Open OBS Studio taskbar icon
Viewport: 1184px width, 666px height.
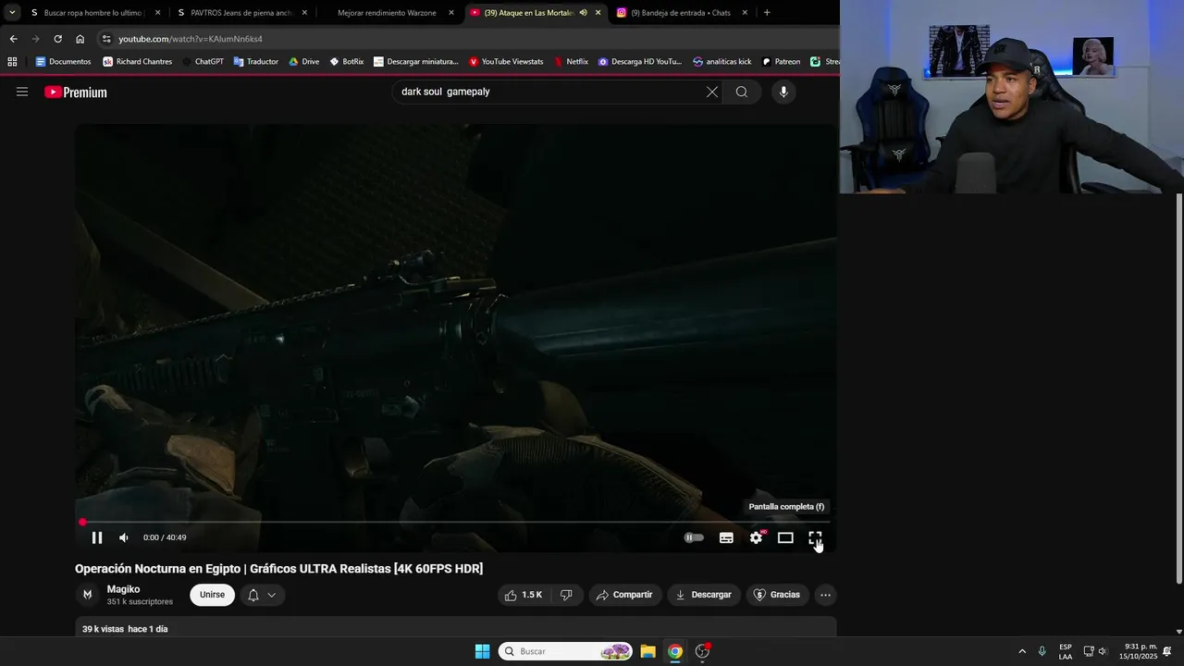pyautogui.click(x=703, y=651)
